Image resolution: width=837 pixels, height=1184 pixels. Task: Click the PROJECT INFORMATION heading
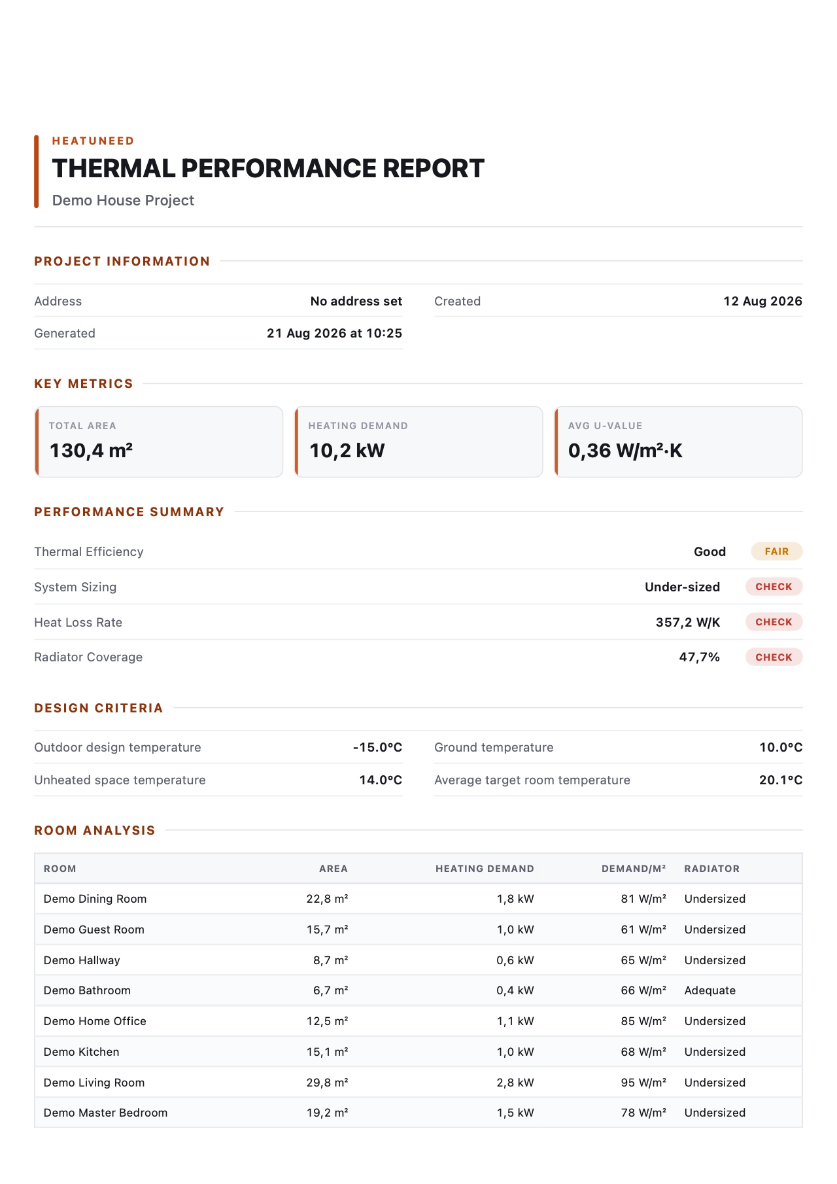tap(122, 261)
